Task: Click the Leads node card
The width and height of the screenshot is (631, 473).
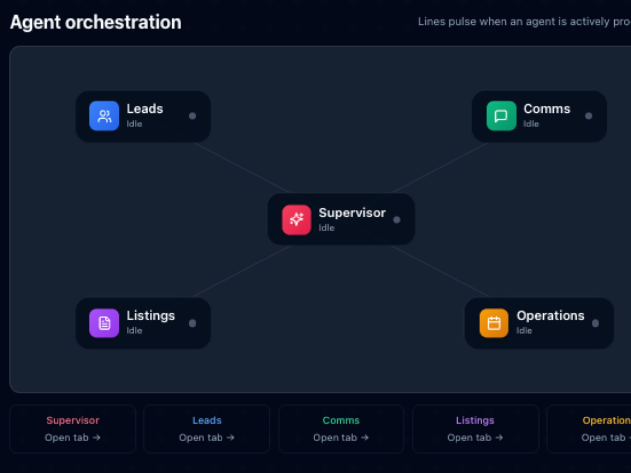Action: pyautogui.click(x=143, y=116)
